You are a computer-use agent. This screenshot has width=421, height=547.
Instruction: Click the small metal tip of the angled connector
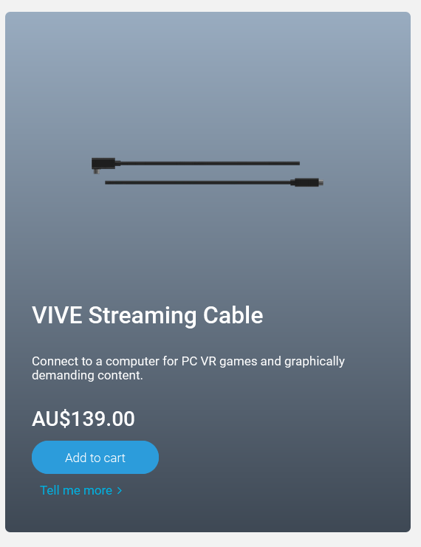point(96,171)
